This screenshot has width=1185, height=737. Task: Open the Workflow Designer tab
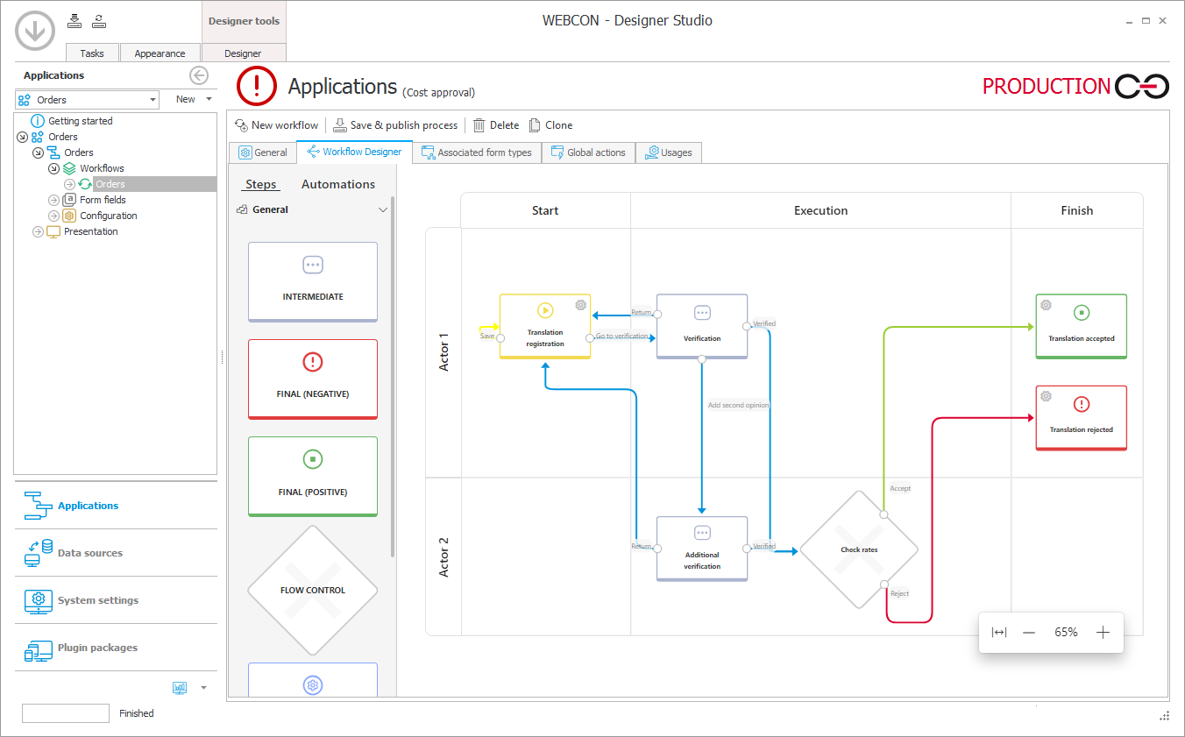354,152
